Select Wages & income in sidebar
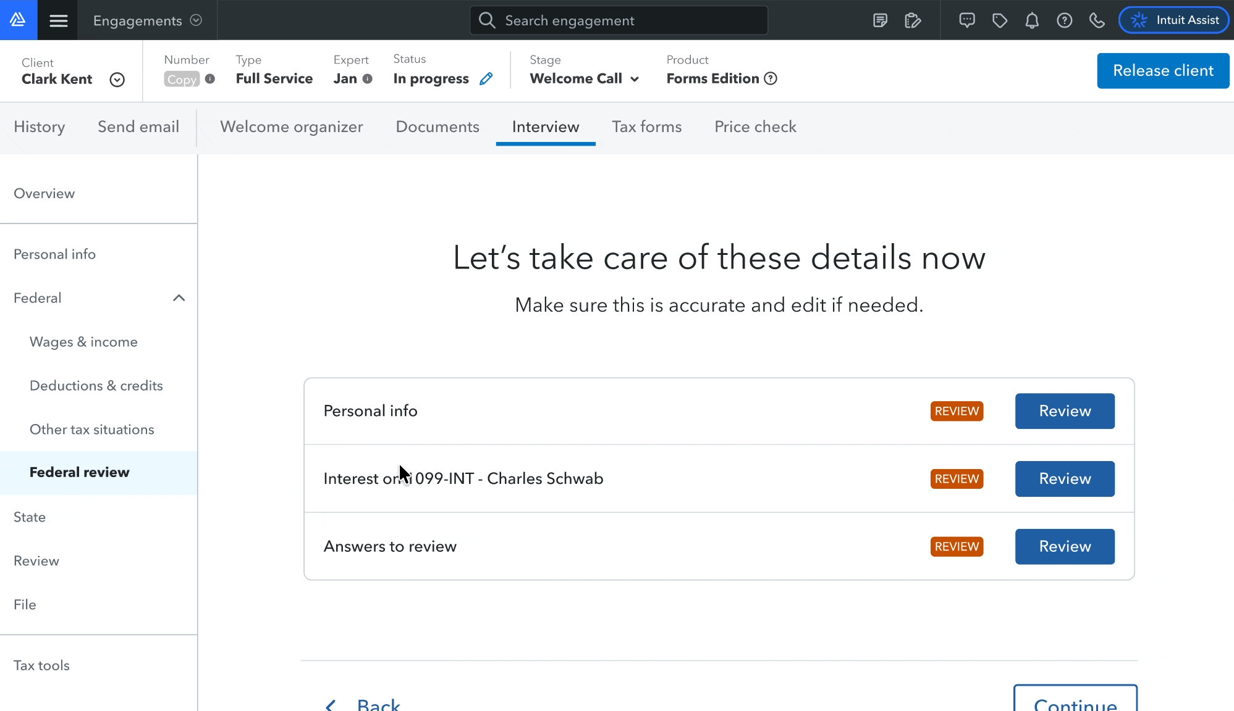This screenshot has height=711, width=1234. (x=83, y=342)
